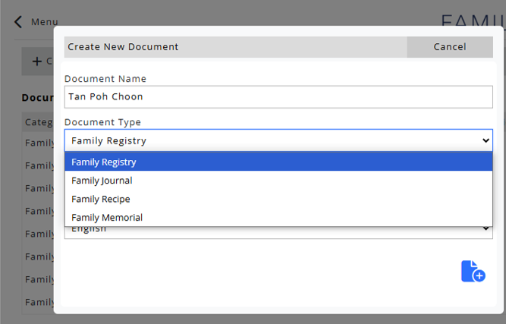The width and height of the screenshot is (506, 324).
Task: Click the back chevron beside Menu
Action: click(x=19, y=22)
